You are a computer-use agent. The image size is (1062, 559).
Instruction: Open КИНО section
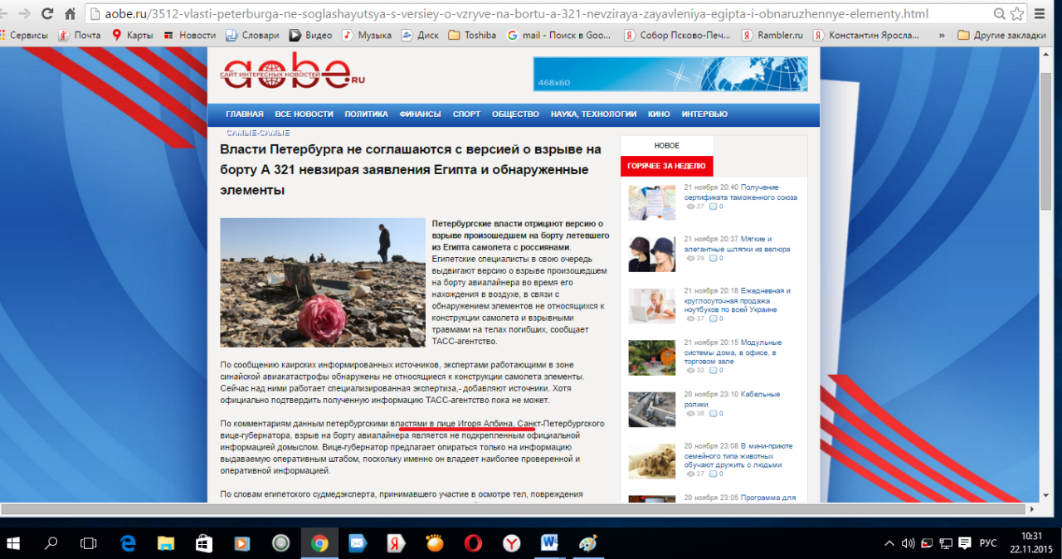(659, 114)
